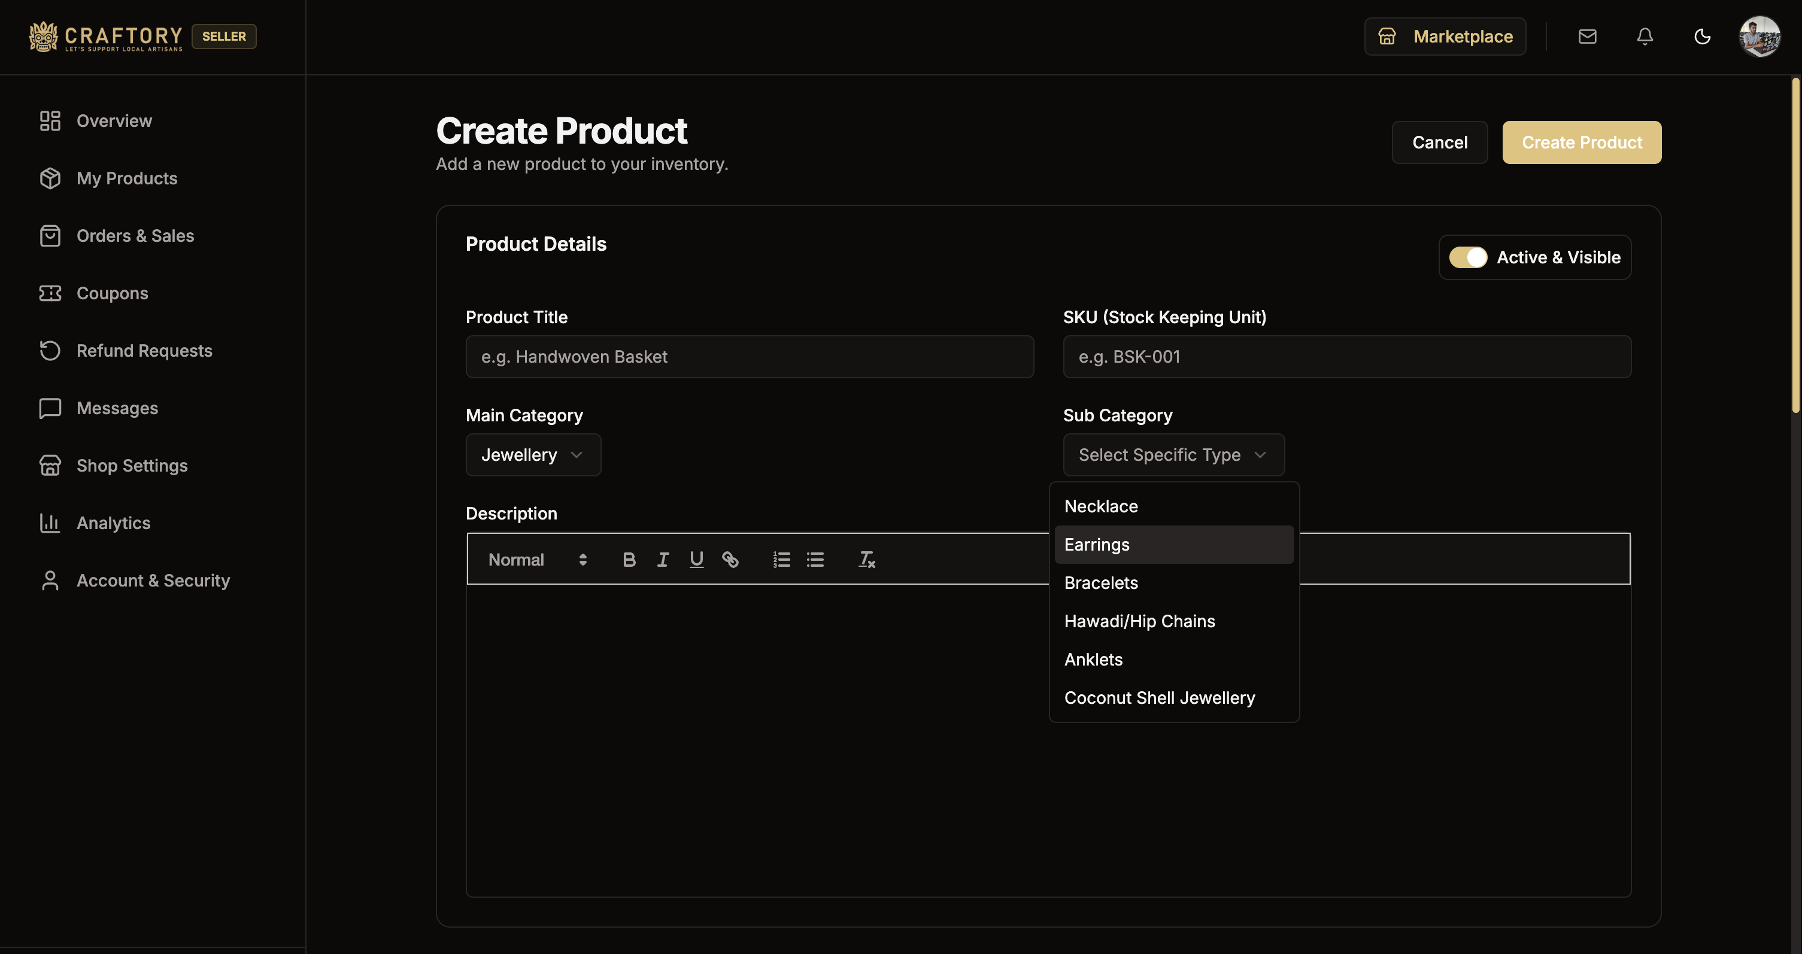Open notifications bell icon
This screenshot has width=1802, height=954.
1645,37
